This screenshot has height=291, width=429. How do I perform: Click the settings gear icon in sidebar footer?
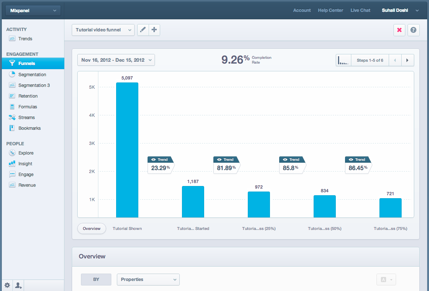click(x=7, y=285)
